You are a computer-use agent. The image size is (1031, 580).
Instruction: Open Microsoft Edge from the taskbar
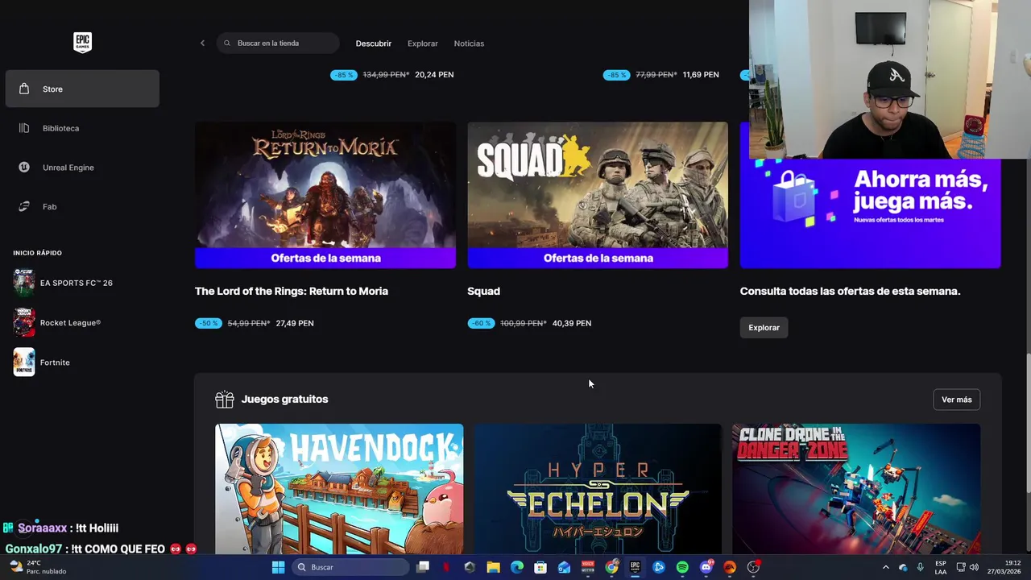517,567
